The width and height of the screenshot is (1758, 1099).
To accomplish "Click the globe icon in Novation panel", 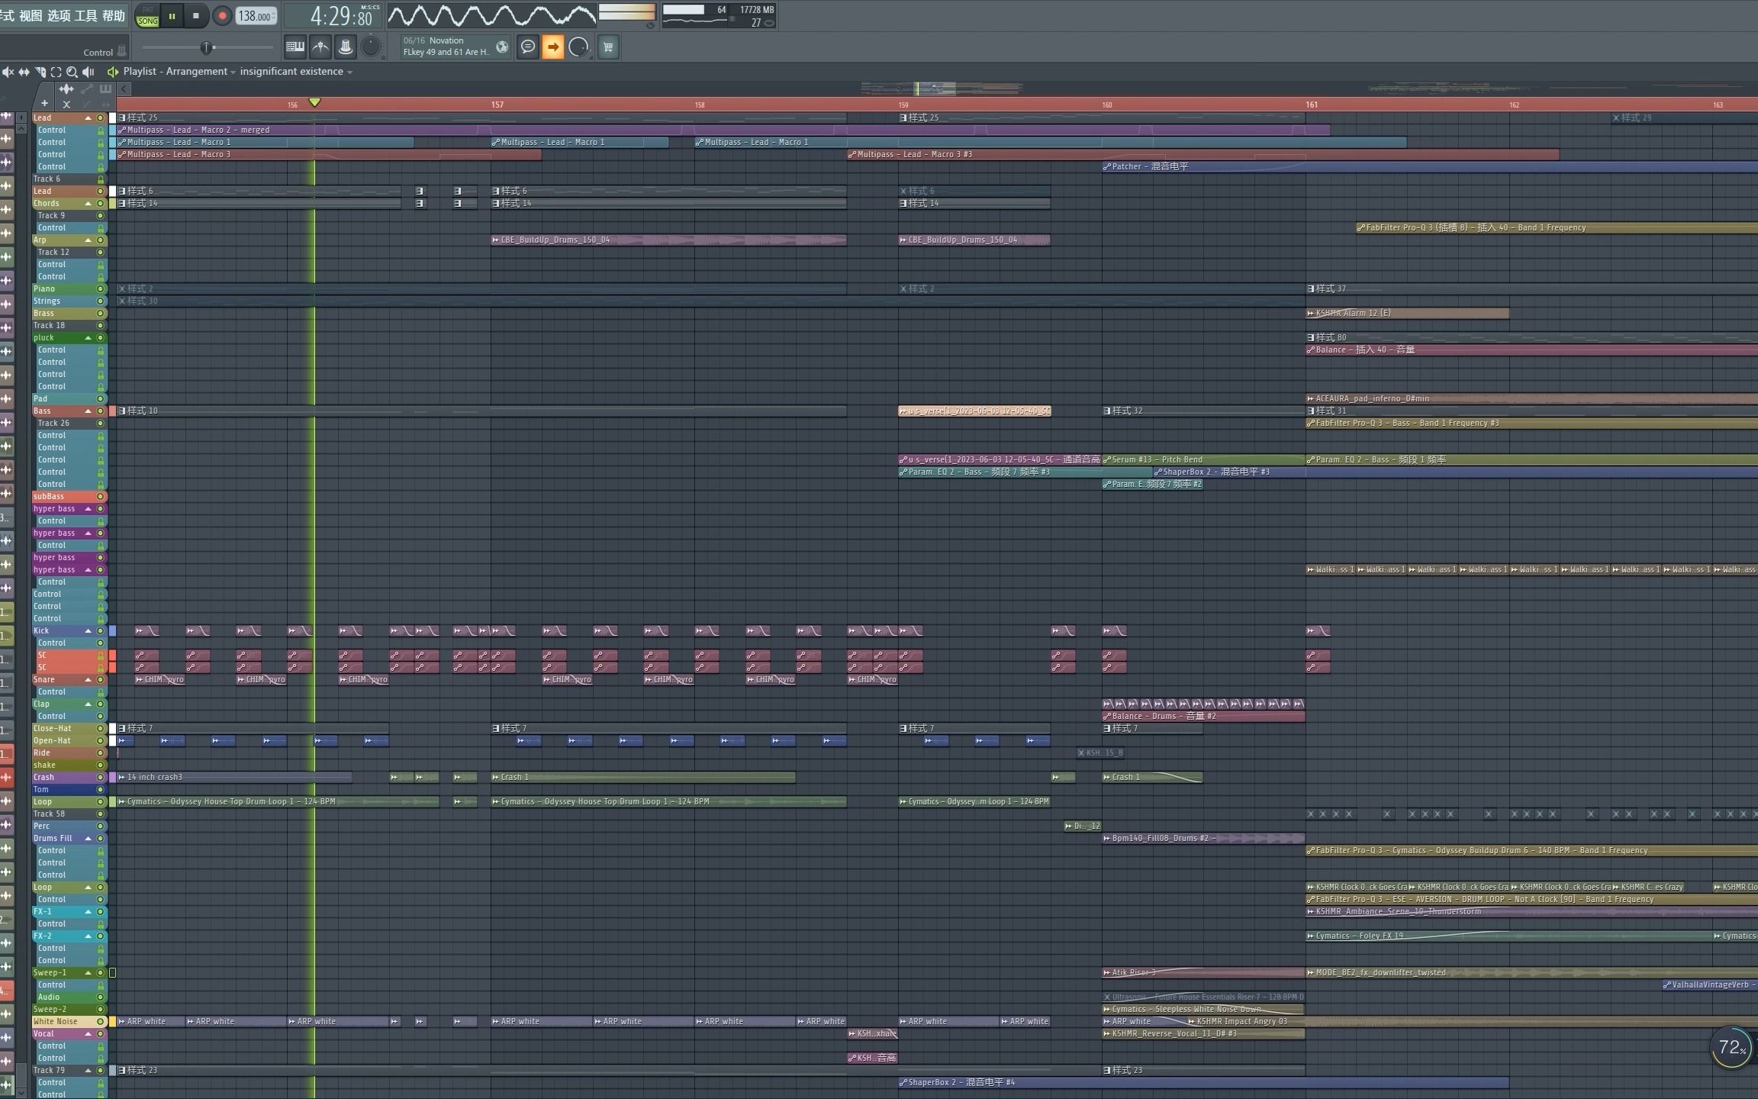I will coord(501,47).
